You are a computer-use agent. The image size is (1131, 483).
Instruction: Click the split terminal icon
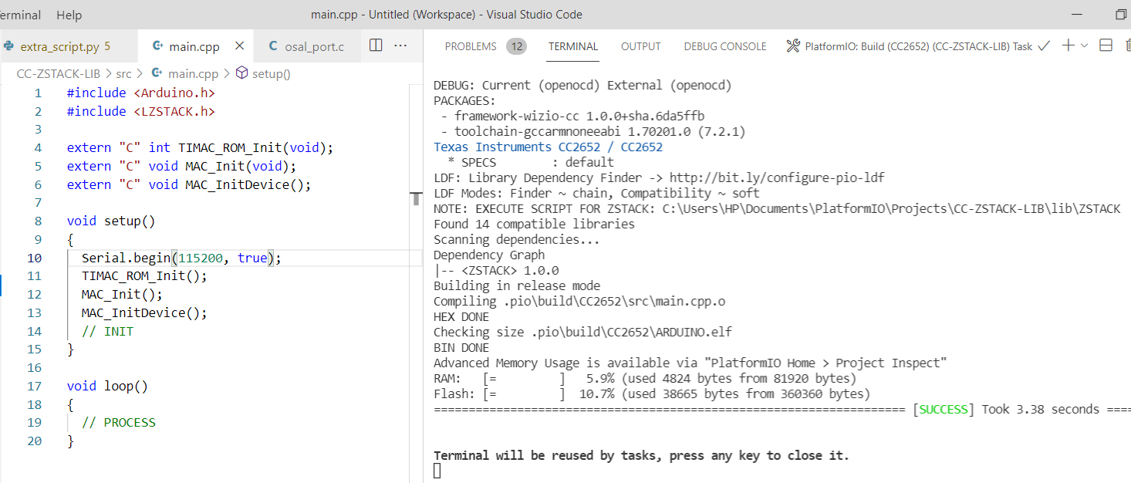pyautogui.click(x=1106, y=46)
